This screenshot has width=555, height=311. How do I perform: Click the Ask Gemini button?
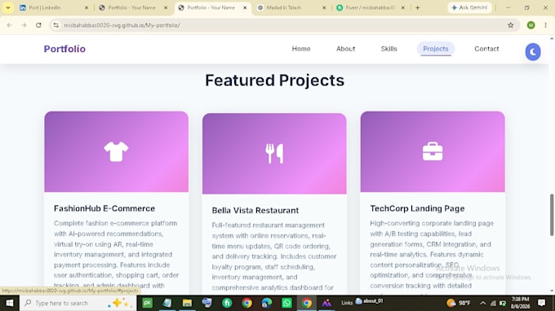[x=469, y=7]
